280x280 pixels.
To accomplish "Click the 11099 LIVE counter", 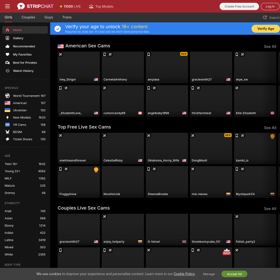I will tap(70, 7).
